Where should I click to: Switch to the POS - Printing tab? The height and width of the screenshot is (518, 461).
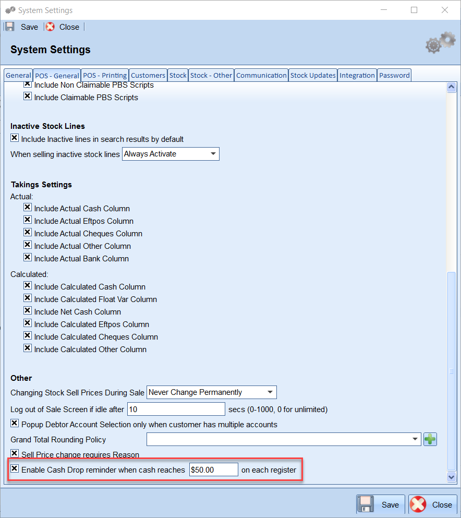(x=105, y=75)
